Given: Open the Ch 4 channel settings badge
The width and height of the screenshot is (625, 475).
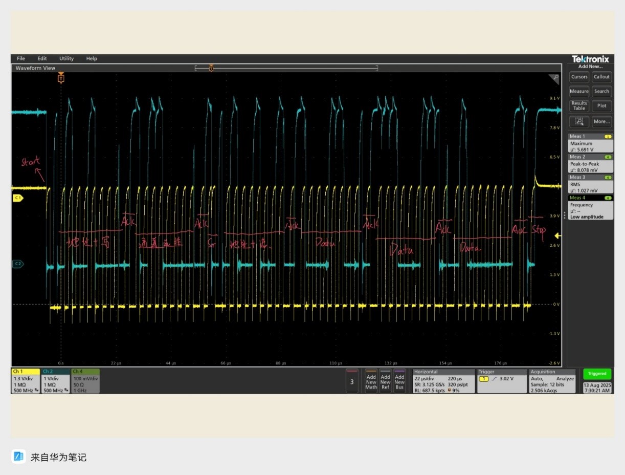Looking at the screenshot, I should (85, 381).
